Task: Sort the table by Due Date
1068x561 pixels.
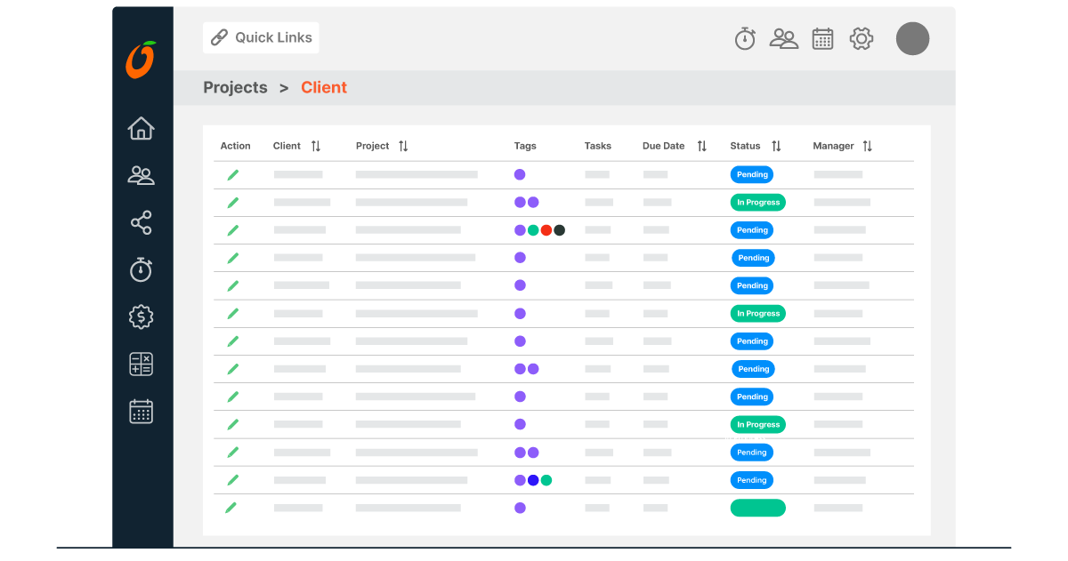Action: point(701,146)
